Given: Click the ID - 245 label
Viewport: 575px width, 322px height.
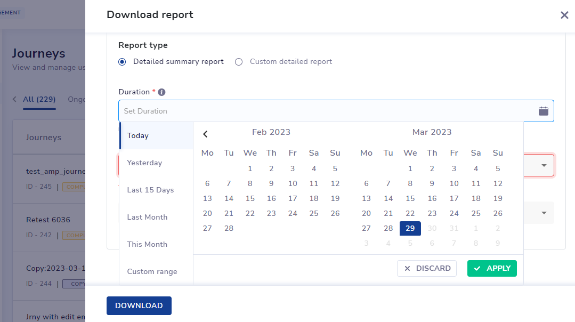Looking at the screenshot, I should [39, 187].
